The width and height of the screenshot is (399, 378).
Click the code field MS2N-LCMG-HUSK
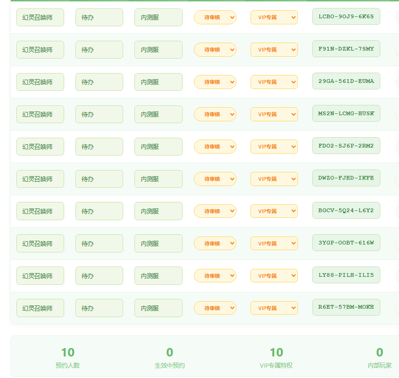point(346,113)
